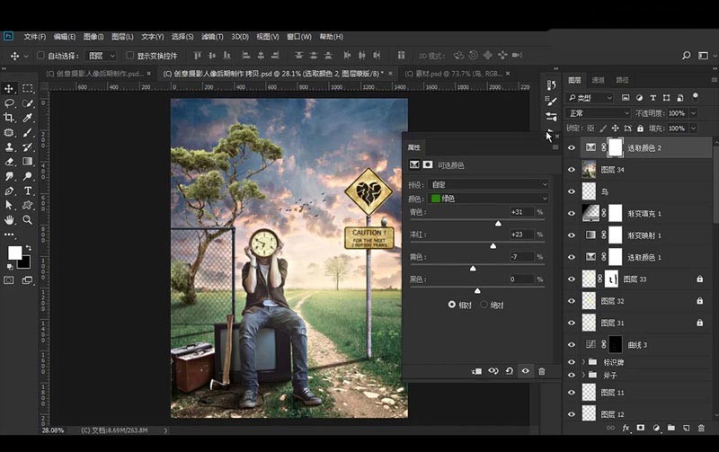The height and width of the screenshot is (452, 719).
Task: Enable the 自动选择 checkbox
Action: click(x=40, y=56)
